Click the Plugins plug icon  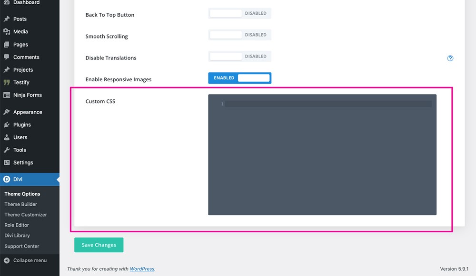7,124
